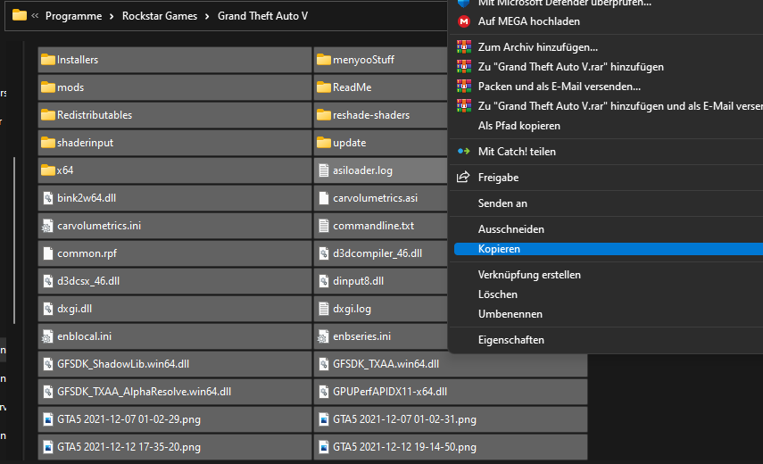This screenshot has height=464, width=763.
Task: Click the Redistributables folder icon
Action: coord(47,115)
